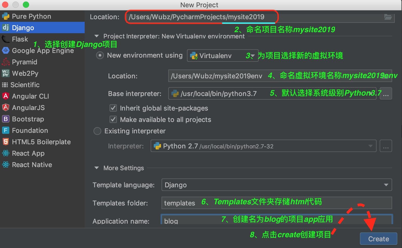Click the Django dj icon
402x248 pixels.
click(x=6, y=27)
